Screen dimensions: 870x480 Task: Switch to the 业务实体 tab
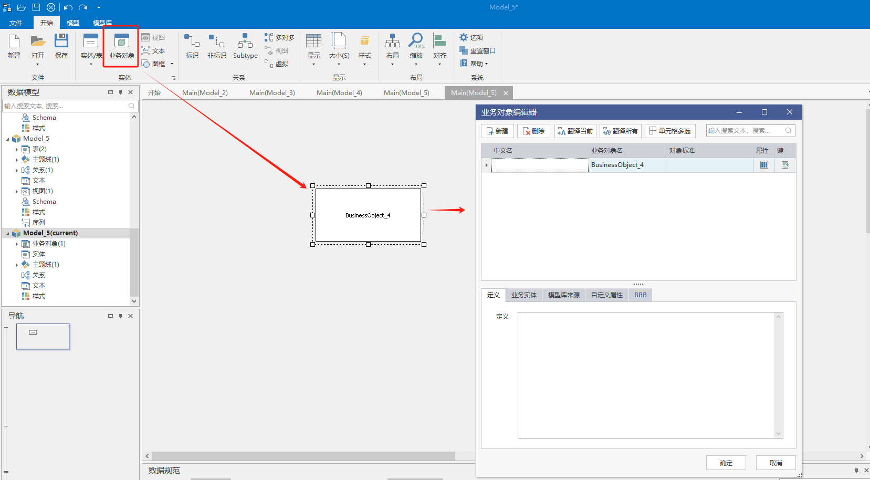(x=524, y=295)
